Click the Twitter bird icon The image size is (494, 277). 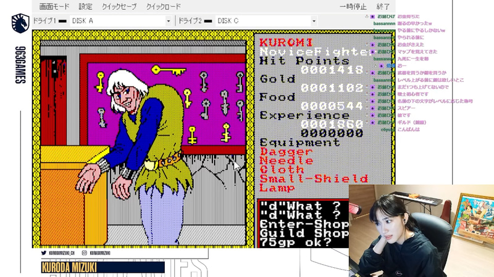43,253
